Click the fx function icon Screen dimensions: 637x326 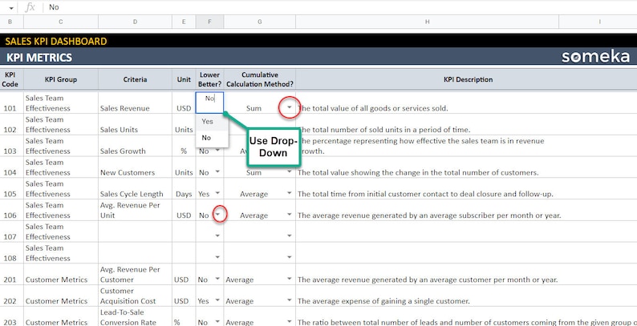click(30, 7)
